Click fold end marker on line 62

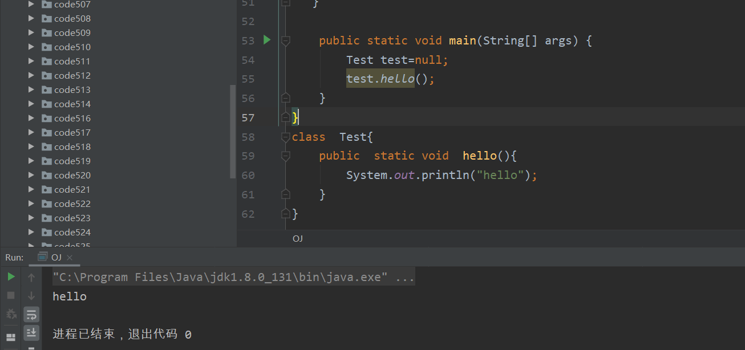tap(286, 214)
